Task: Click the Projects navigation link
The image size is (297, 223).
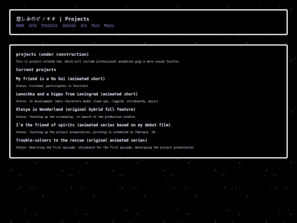Action: 50,25
